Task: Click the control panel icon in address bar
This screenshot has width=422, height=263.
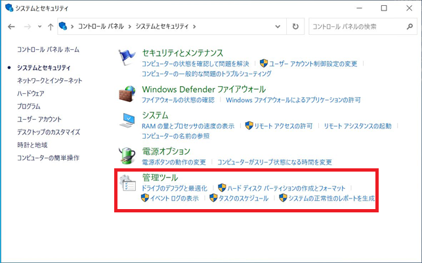Action: pos(63,26)
